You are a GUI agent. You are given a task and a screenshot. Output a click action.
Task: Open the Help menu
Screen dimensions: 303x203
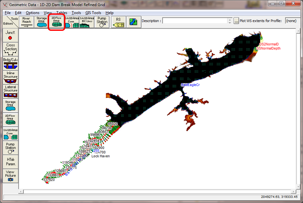[x=109, y=13]
